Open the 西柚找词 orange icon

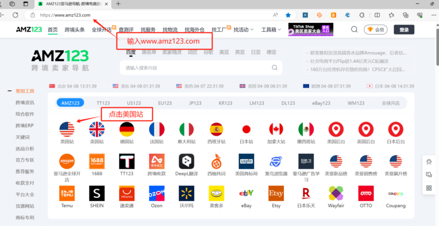click(x=216, y=161)
